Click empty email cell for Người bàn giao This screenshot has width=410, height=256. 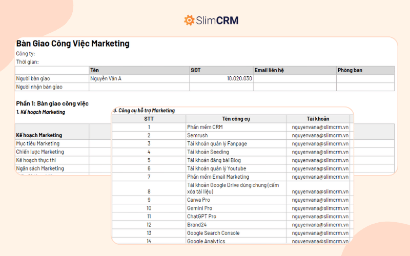click(x=295, y=79)
